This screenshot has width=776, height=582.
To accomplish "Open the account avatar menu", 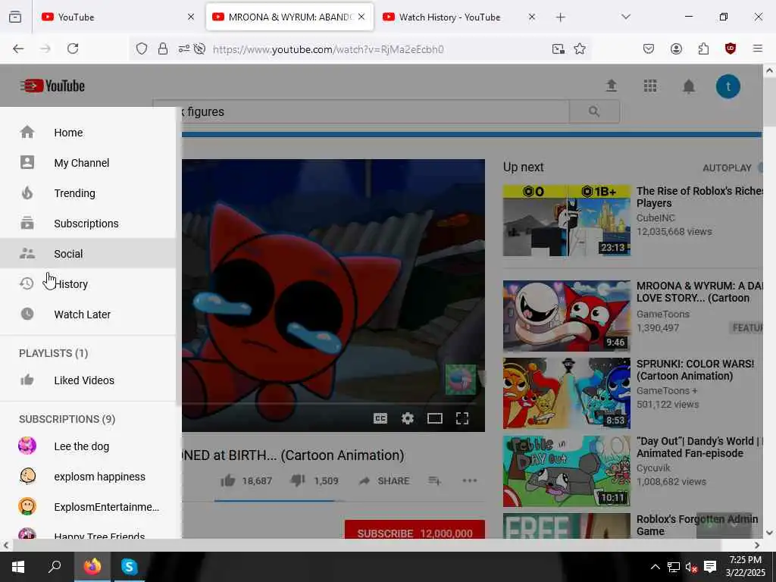I will 728,86.
